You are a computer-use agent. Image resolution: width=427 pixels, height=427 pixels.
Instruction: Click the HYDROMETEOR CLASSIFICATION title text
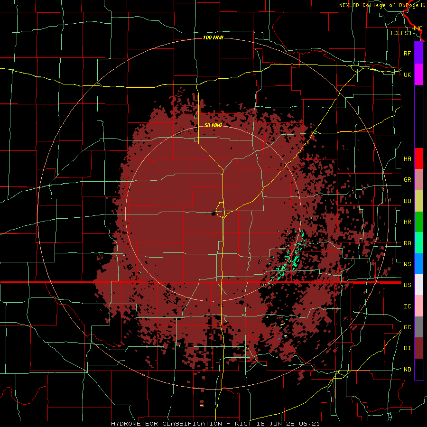[x=167, y=424]
